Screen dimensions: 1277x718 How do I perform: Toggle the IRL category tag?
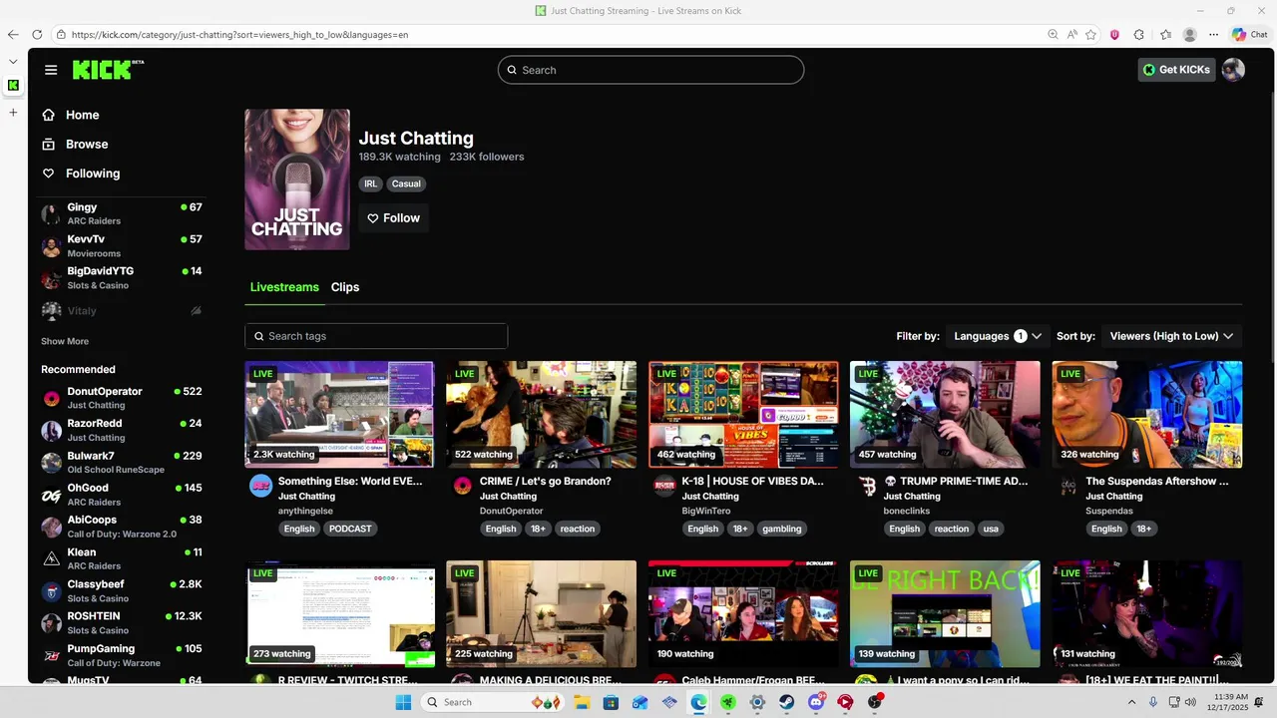tap(371, 183)
